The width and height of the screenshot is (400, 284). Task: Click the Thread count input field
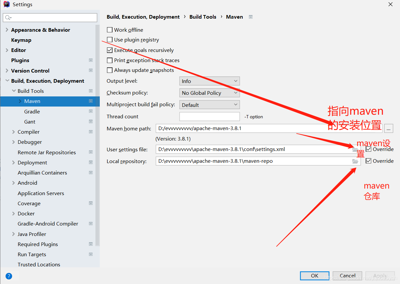209,117
